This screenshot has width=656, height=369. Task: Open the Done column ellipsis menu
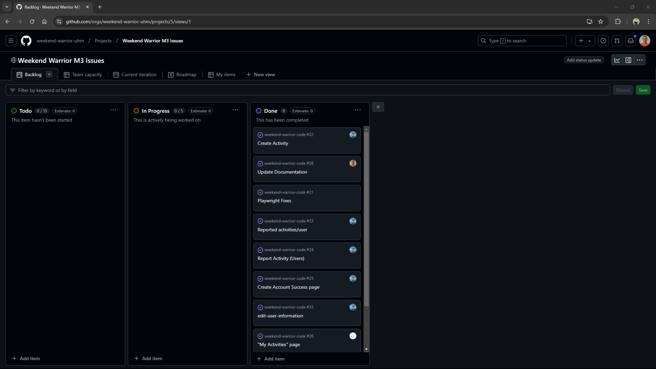357,110
